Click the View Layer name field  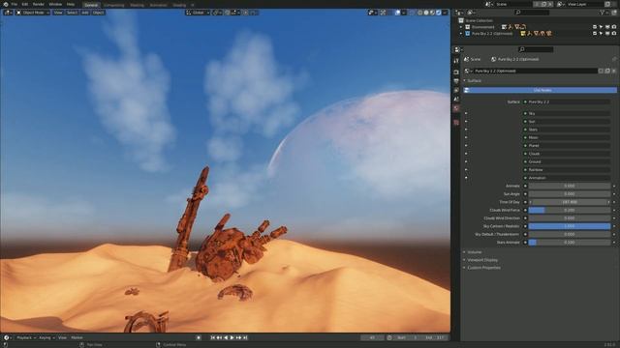point(584,4)
